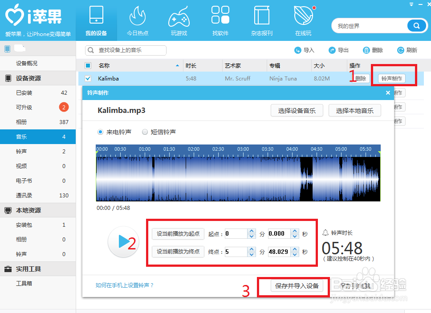
Task: Decrease the start seconds stepper
Action: click(295, 237)
